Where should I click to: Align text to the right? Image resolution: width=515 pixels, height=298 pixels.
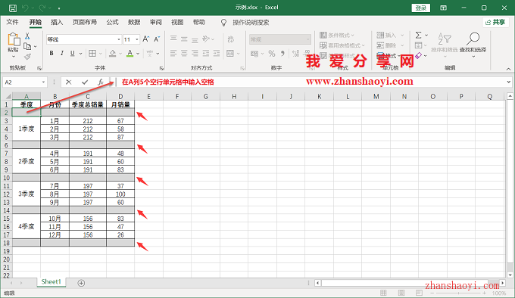195,53
